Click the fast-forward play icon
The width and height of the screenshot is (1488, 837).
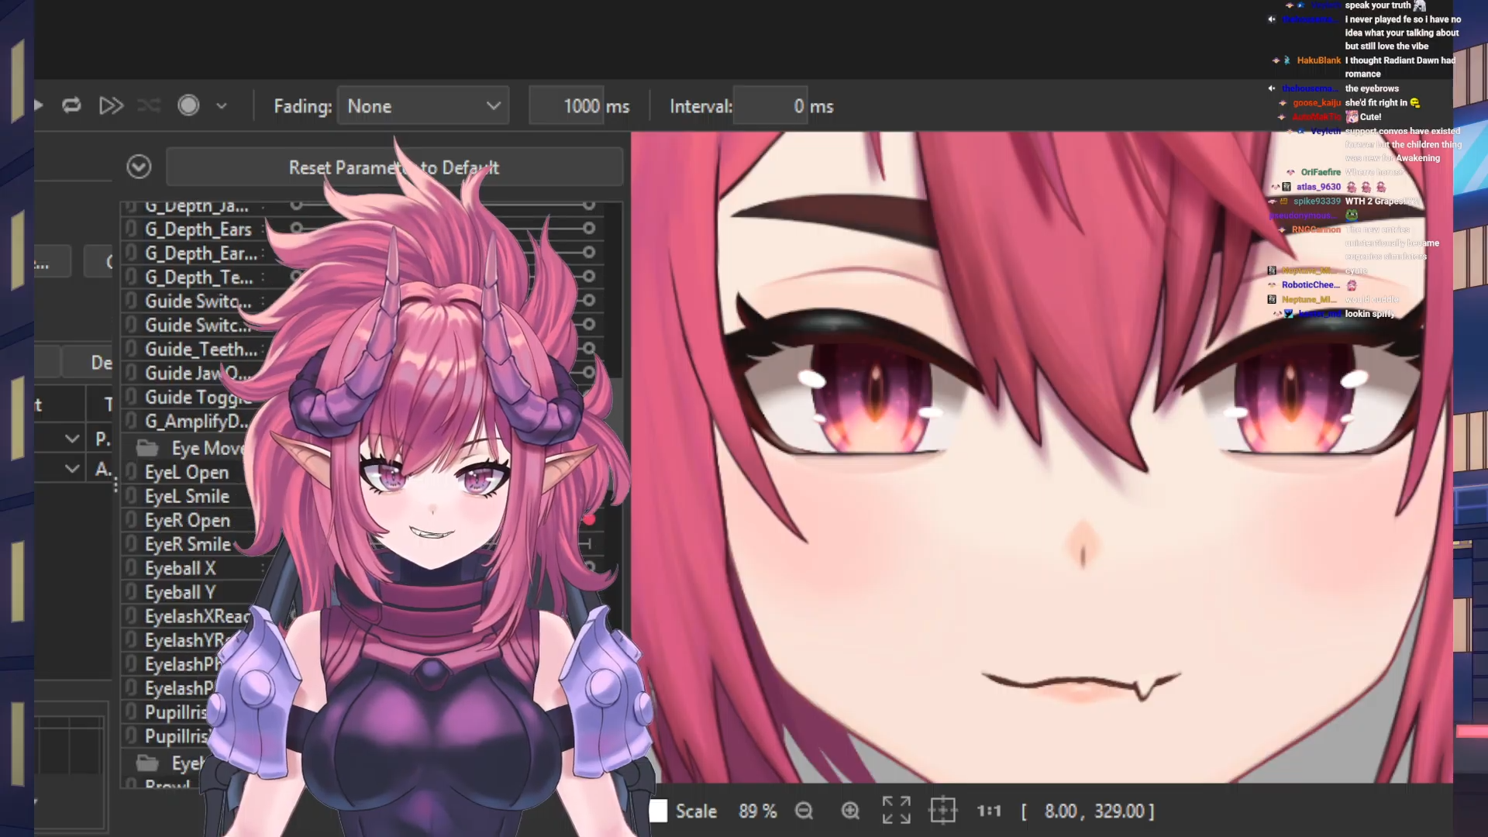(112, 105)
